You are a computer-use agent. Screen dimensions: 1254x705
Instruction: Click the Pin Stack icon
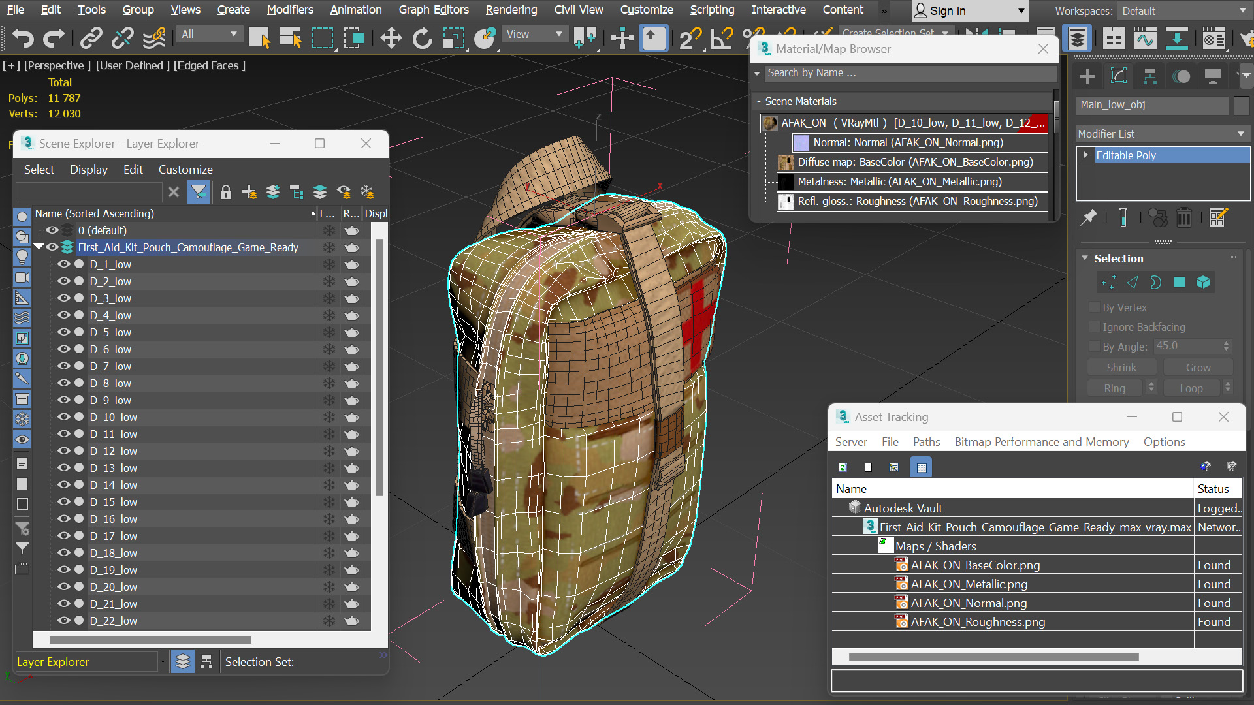pyautogui.click(x=1089, y=217)
